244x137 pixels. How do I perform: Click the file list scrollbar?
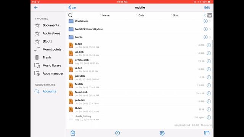[x=213, y=84]
